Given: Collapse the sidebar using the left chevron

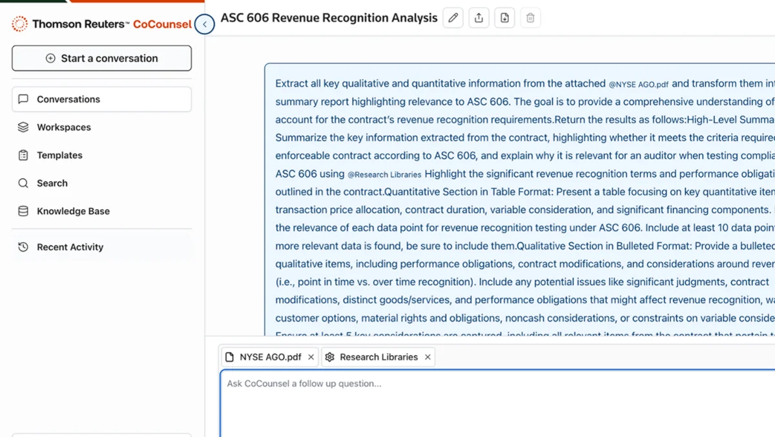Looking at the screenshot, I should pos(204,24).
